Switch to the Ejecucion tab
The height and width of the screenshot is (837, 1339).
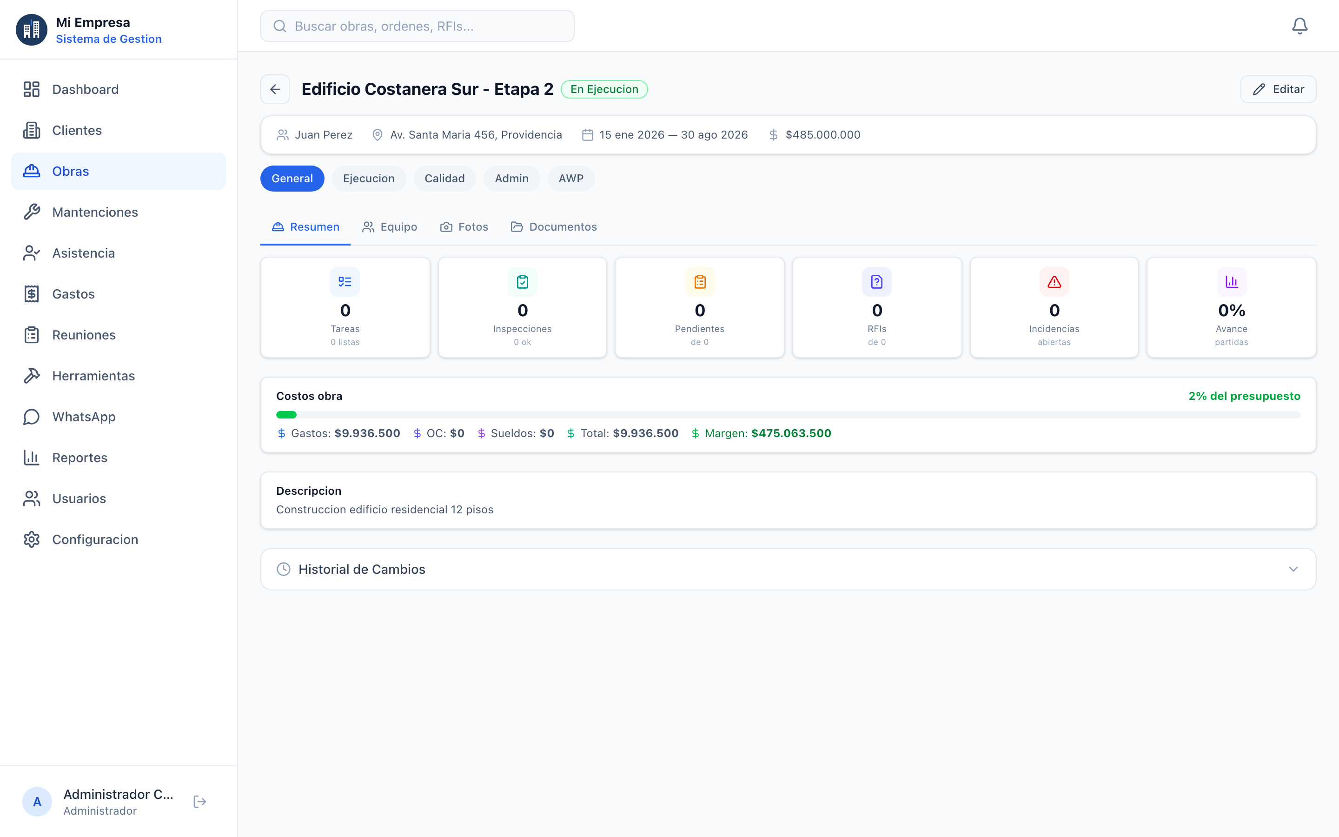(x=369, y=178)
